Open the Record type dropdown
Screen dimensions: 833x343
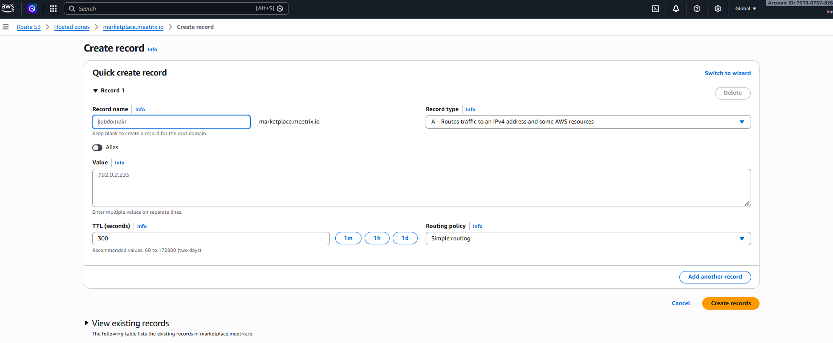588,122
